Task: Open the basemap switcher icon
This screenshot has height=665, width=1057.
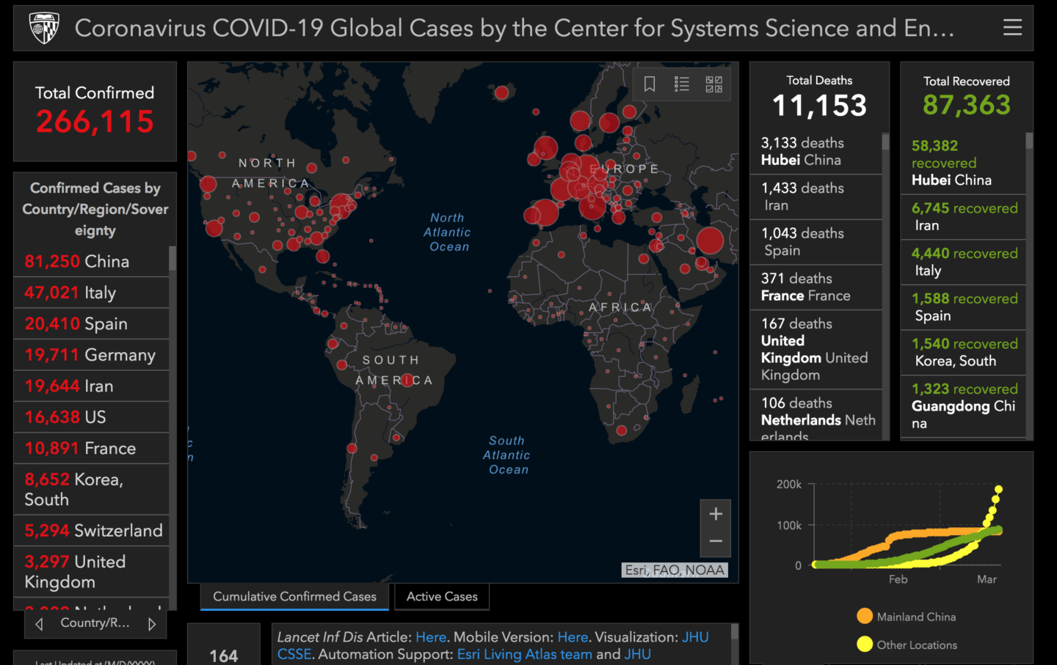Action: pos(713,84)
